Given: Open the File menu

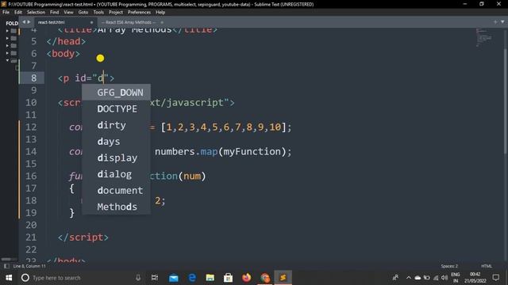Looking at the screenshot, I should click(x=6, y=13).
